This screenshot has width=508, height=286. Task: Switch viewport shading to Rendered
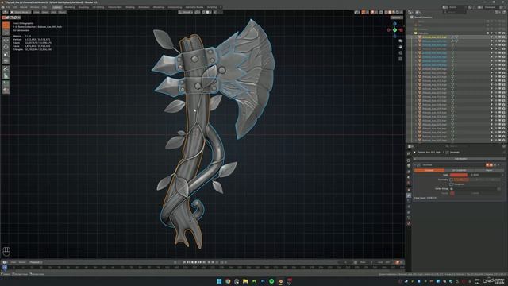398,13
